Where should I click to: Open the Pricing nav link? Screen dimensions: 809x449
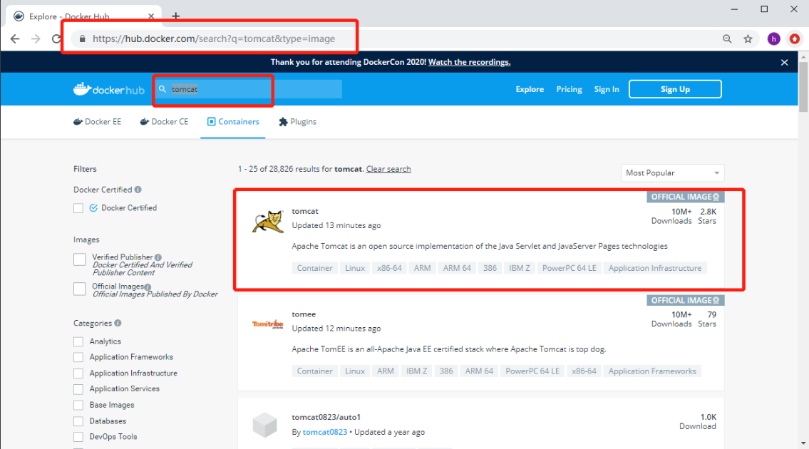569,89
